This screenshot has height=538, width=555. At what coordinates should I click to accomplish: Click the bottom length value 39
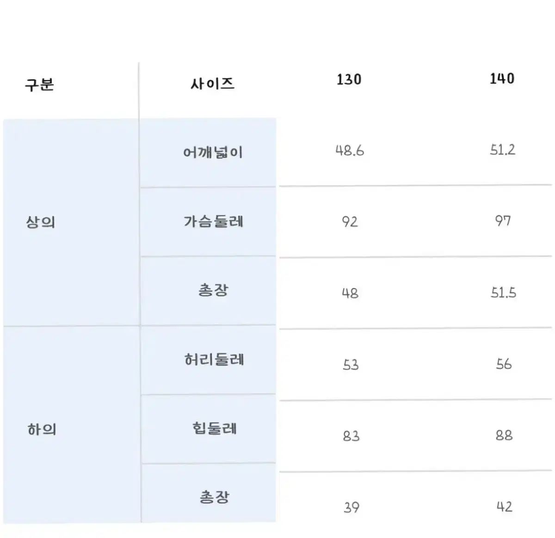351,507
